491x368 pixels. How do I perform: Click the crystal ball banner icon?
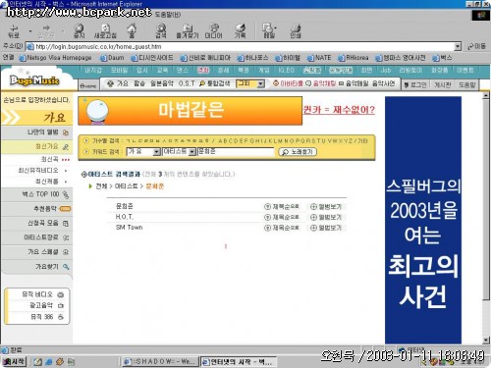[97, 112]
